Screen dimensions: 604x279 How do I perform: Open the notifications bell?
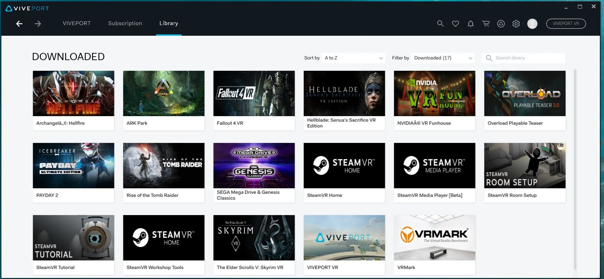click(470, 23)
